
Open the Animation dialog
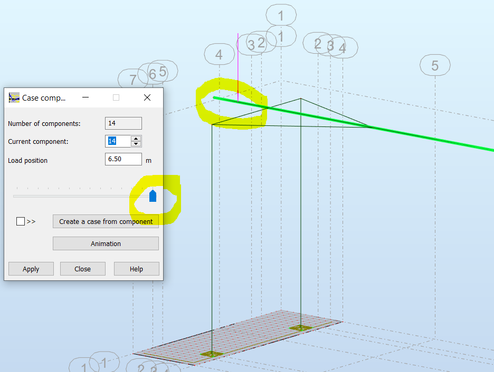105,243
